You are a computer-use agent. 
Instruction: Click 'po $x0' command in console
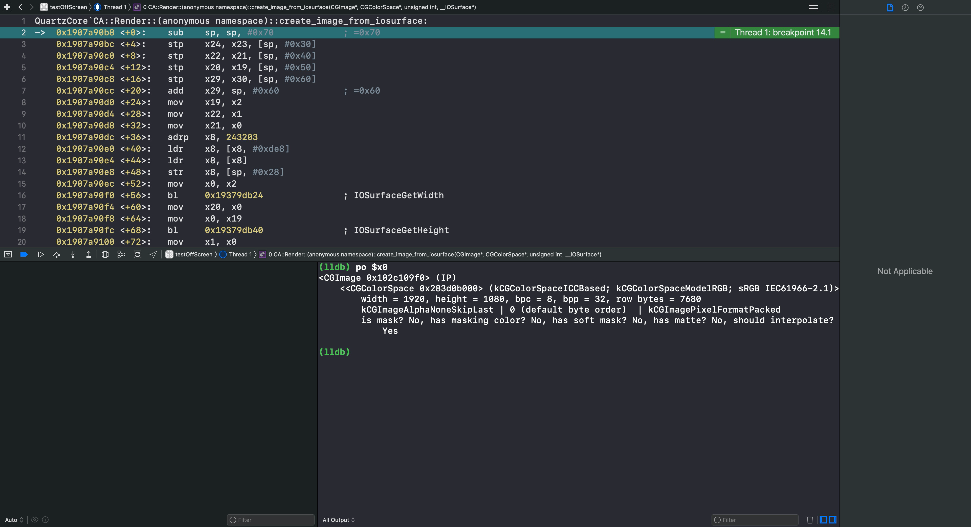point(371,267)
